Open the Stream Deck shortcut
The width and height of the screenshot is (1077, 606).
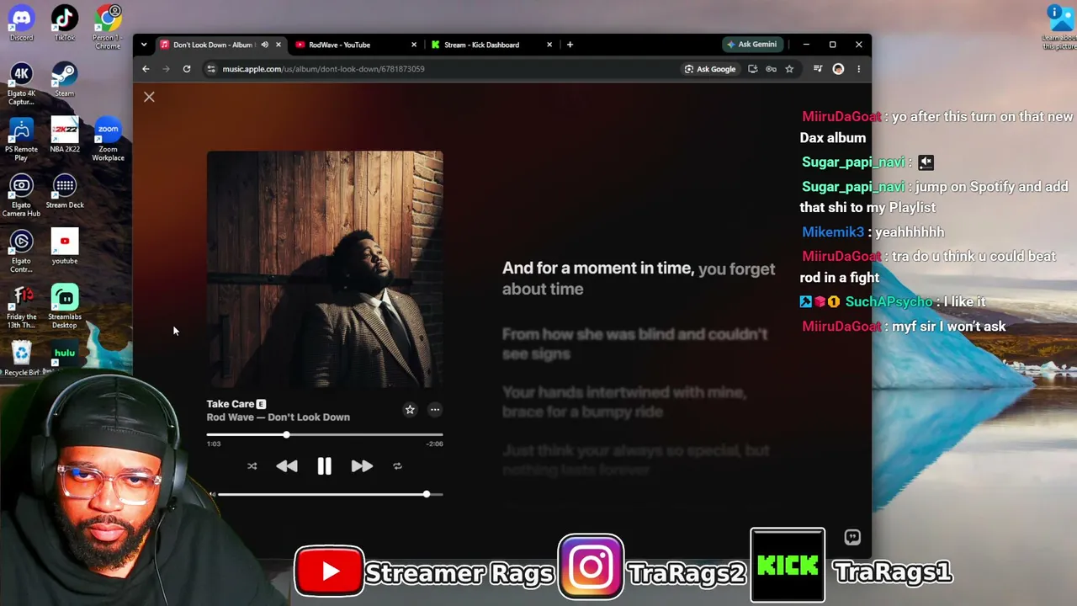(x=65, y=191)
